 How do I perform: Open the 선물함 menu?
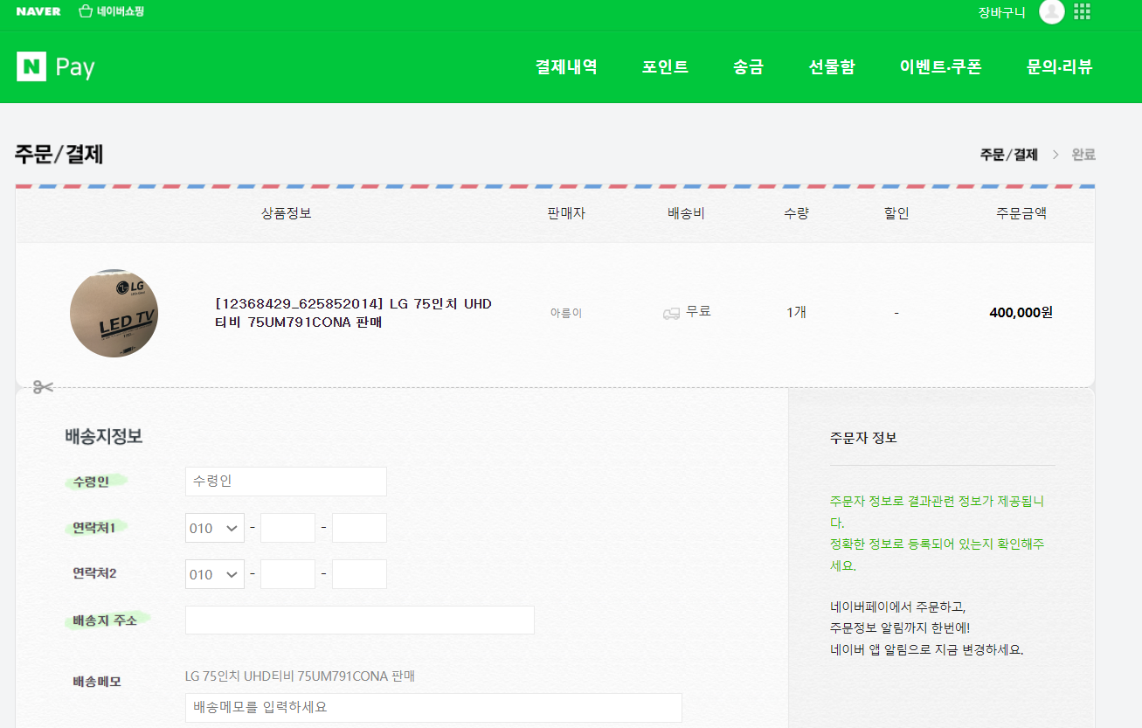(x=832, y=66)
